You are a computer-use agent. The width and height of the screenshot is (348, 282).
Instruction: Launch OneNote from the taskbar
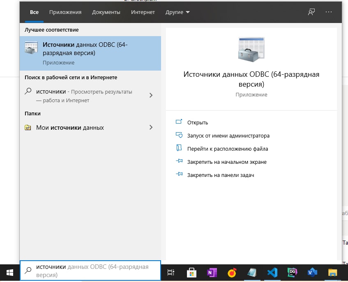212,273
